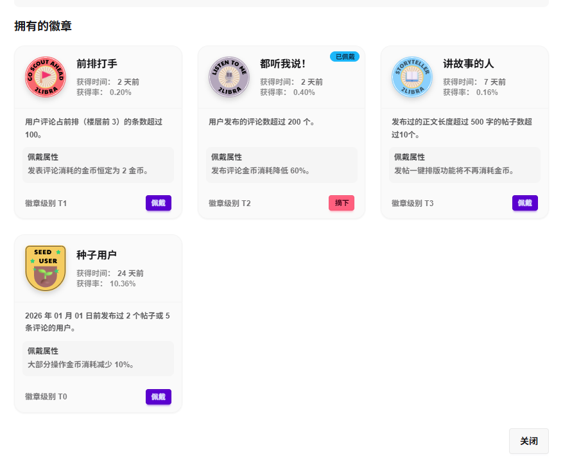Select the 讲故事的人 badge title
The width and height of the screenshot is (563, 461).
tap(469, 64)
